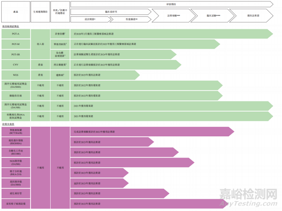The width and height of the screenshot is (282, 211).
Task: Select the CNV product cell
Action: point(16,65)
